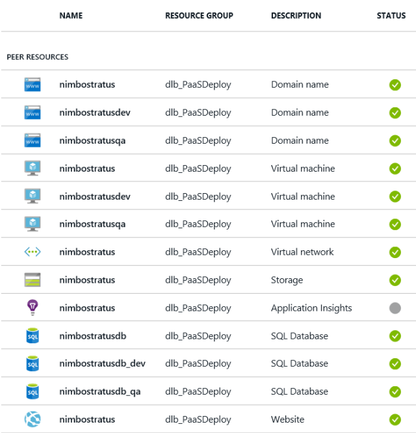Select the nimbostratus Virtual machine name
This screenshot has width=416, height=433.
[x=87, y=168]
